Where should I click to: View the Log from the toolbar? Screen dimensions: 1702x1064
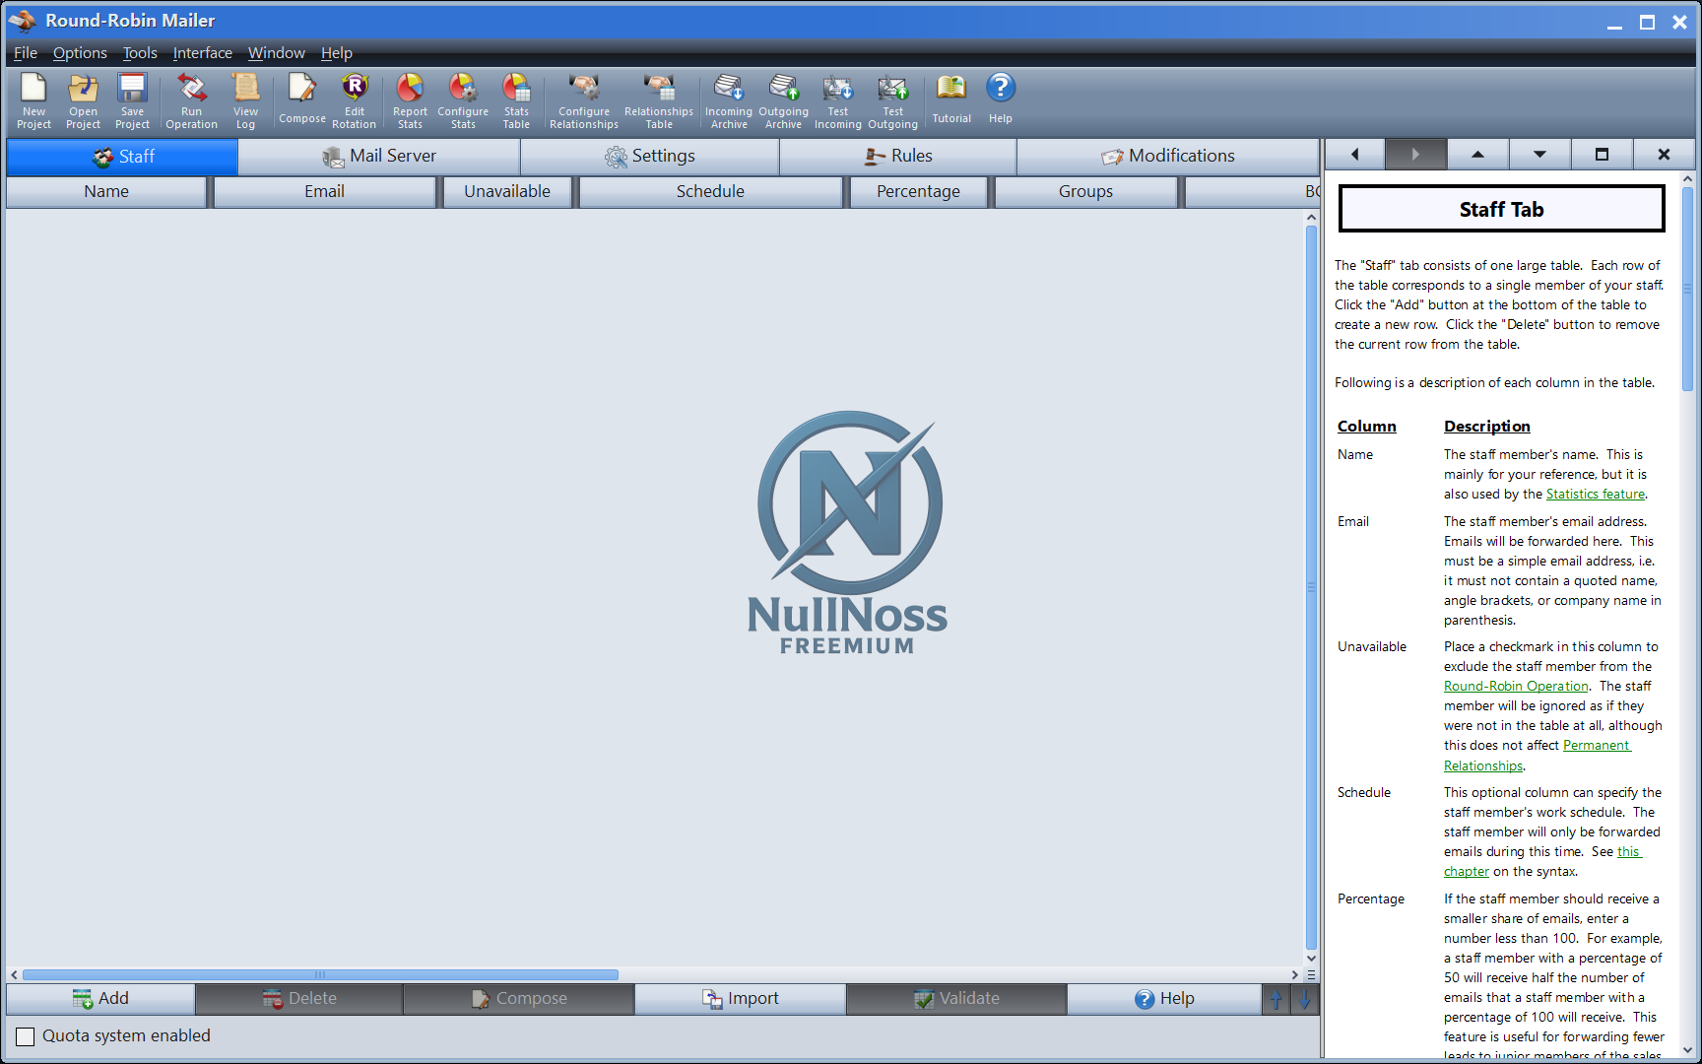245,100
